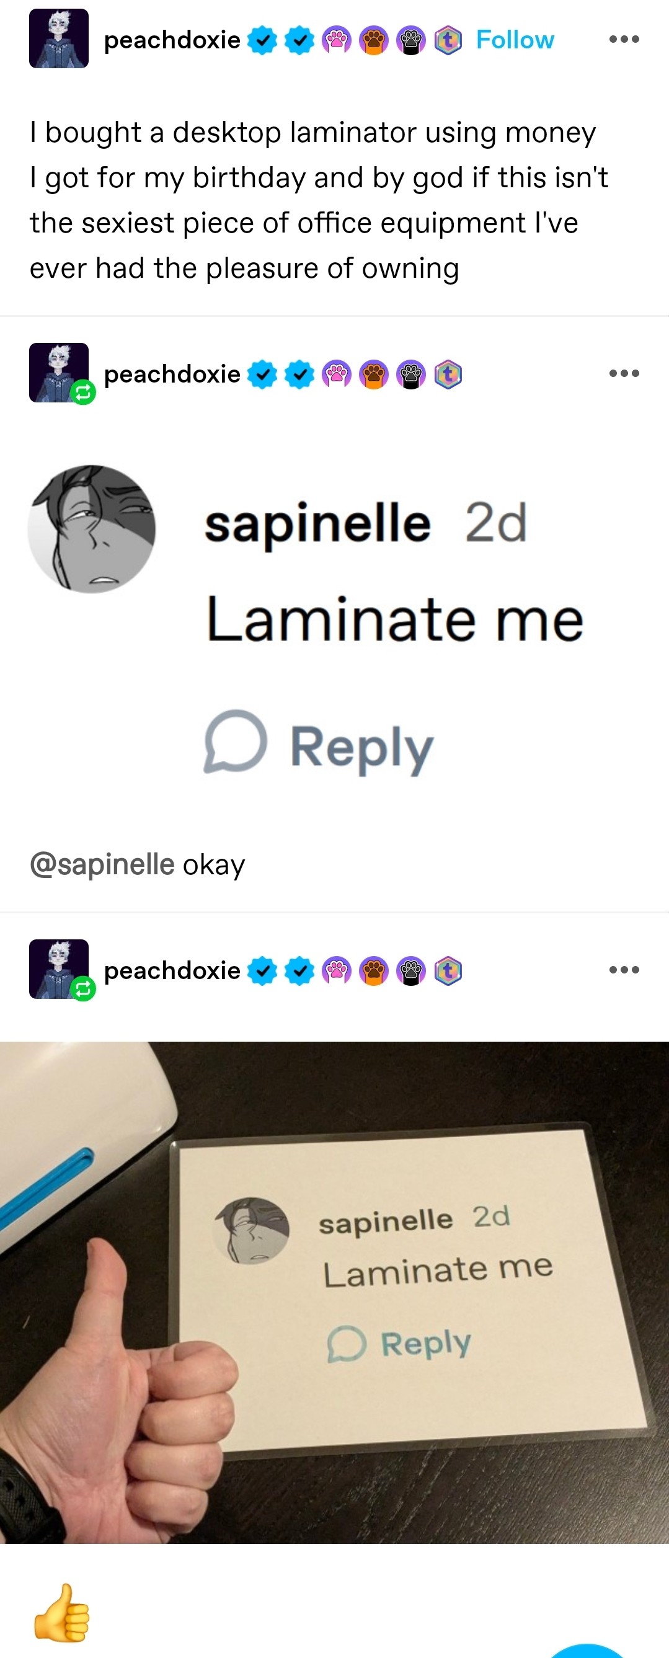This screenshot has width=669, height=1658.
Task: Click the thumbs up emoji below the photo
Action: [x=62, y=1613]
